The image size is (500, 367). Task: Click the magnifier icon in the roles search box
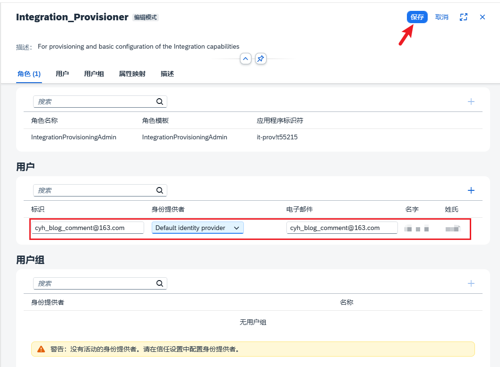tap(160, 101)
